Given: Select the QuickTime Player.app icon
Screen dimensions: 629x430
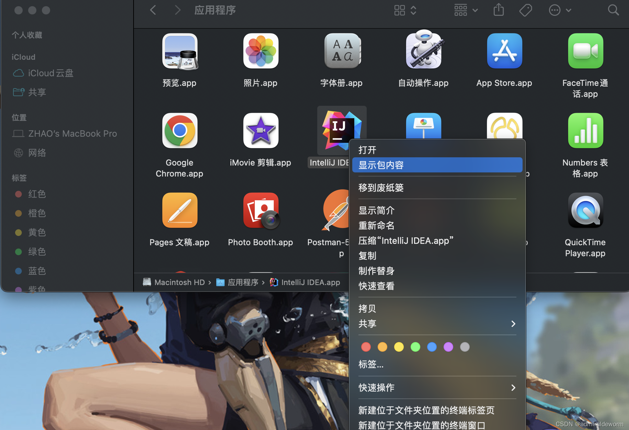Looking at the screenshot, I should (x=585, y=210).
